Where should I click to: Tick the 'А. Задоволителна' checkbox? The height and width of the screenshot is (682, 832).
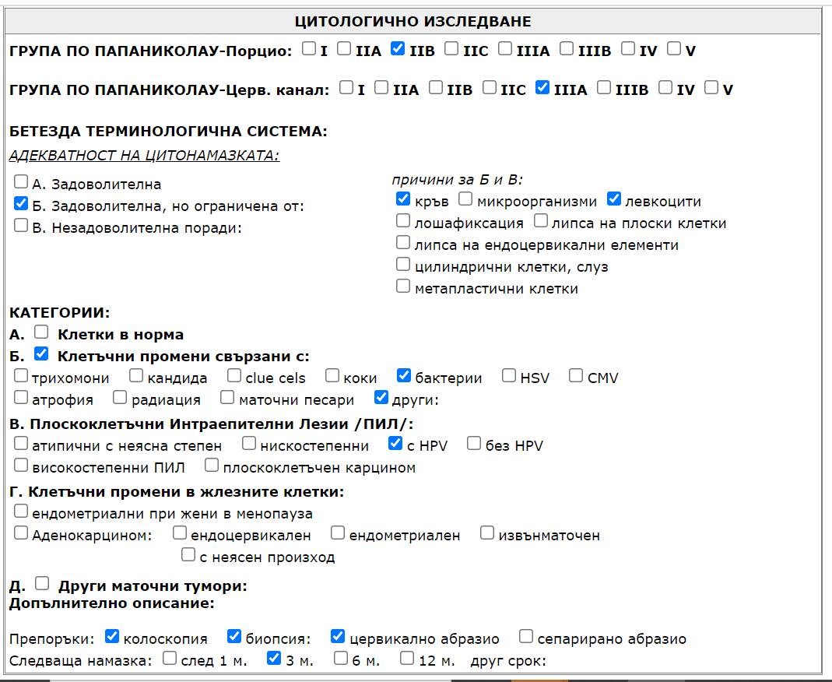(21, 183)
